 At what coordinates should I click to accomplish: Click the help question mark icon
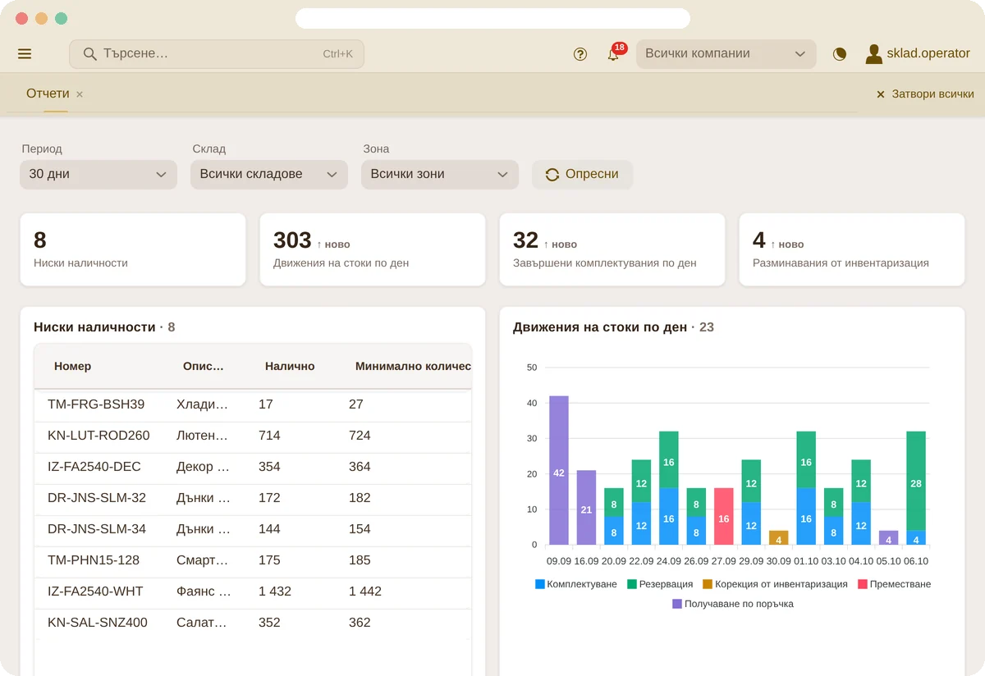pos(580,54)
